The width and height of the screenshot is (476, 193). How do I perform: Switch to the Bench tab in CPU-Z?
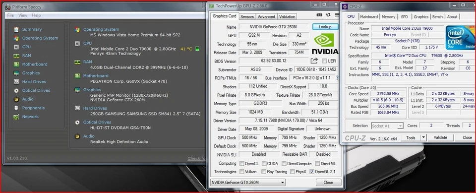tap(437, 17)
